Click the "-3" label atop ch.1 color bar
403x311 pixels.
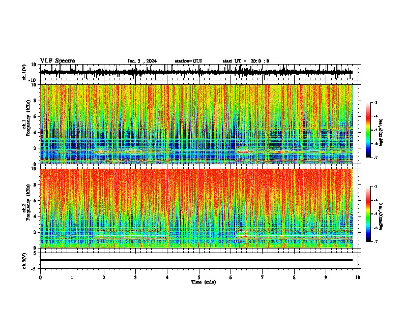coord(375,102)
